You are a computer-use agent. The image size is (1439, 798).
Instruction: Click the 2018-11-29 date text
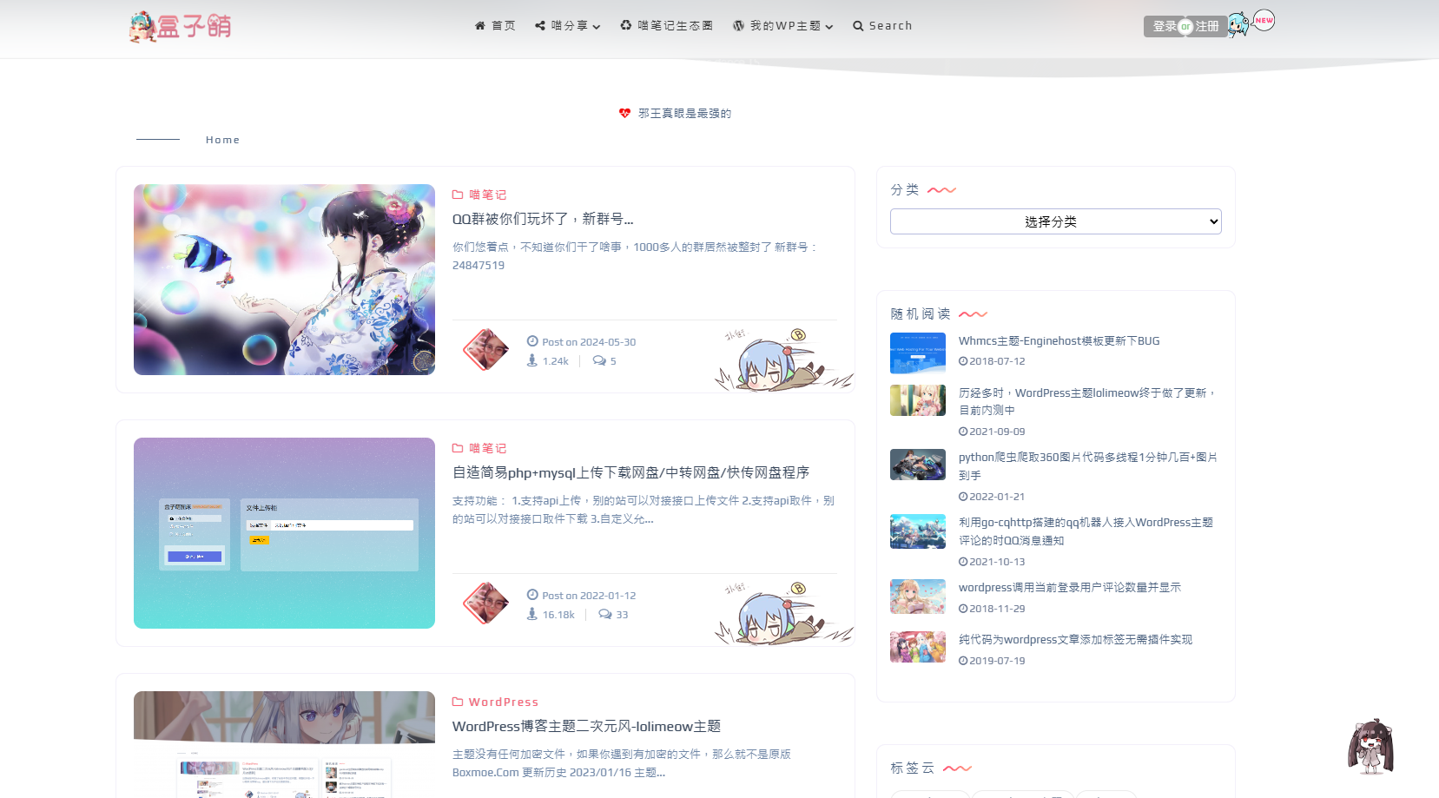(x=997, y=609)
